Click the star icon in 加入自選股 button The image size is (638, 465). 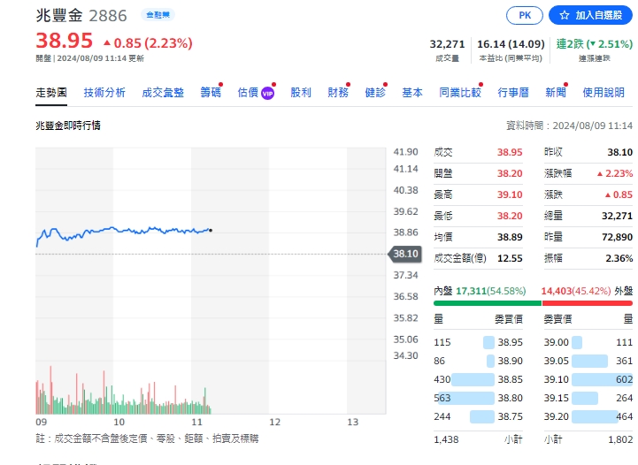[x=564, y=15]
